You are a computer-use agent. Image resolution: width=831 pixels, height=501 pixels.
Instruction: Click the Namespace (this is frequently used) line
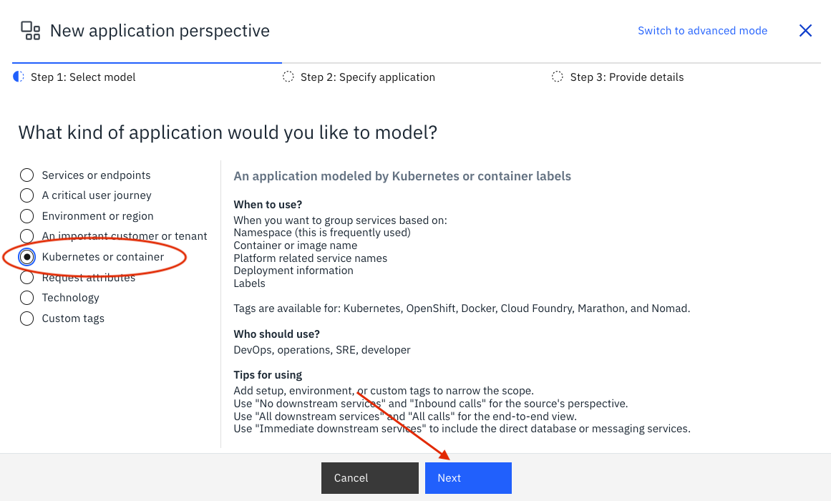(322, 233)
